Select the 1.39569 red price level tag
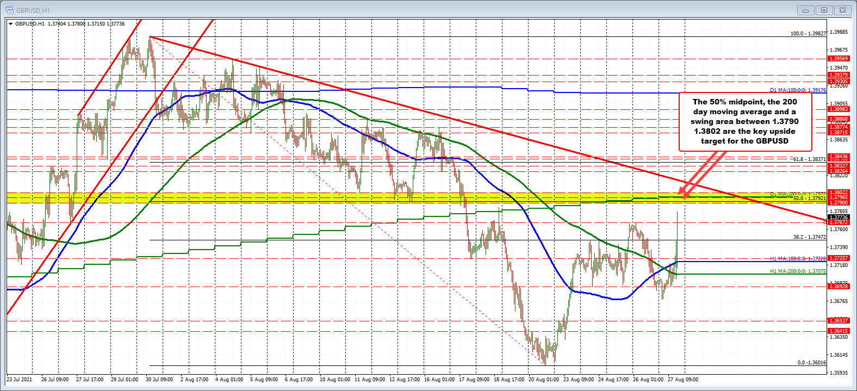This screenshot has height=391, width=857. pyautogui.click(x=838, y=59)
